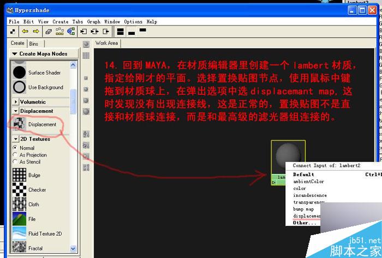Maximize the Hypershade window
Image resolution: width=382 pixels, height=258 pixels.
click(x=362, y=10)
